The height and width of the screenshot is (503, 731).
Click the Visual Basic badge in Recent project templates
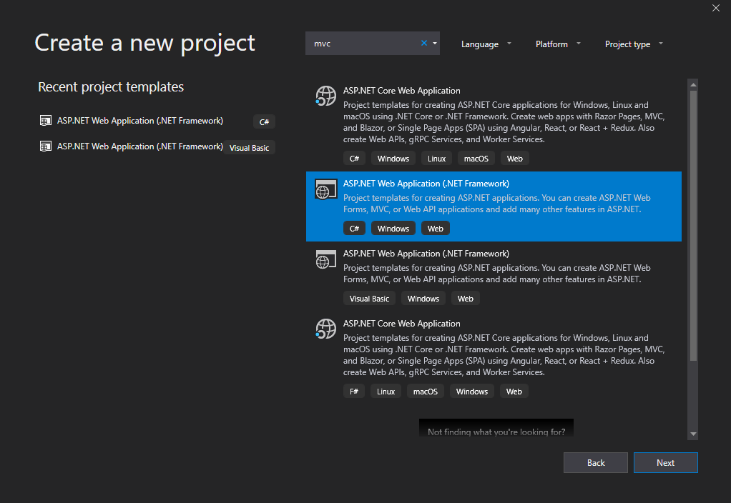coord(249,148)
